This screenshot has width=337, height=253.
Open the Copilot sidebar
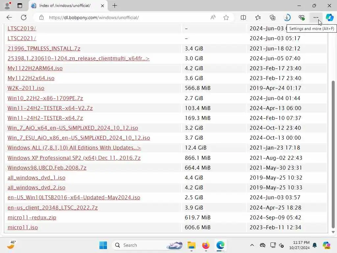click(x=329, y=17)
